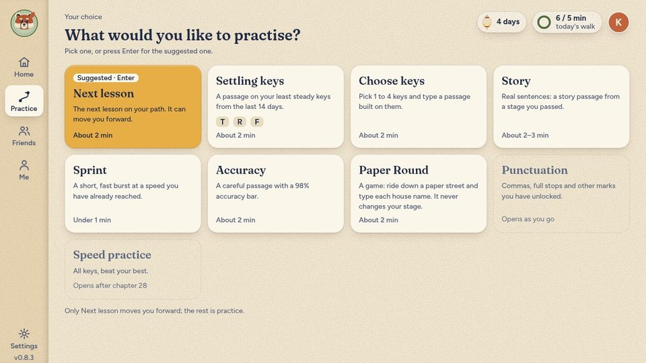Viewport: 646px width, 363px height.
Task: Click the locked Punctuation card
Action: [561, 194]
